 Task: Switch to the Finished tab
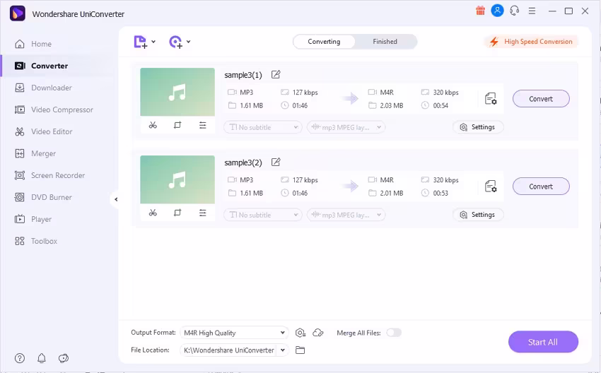pos(385,42)
